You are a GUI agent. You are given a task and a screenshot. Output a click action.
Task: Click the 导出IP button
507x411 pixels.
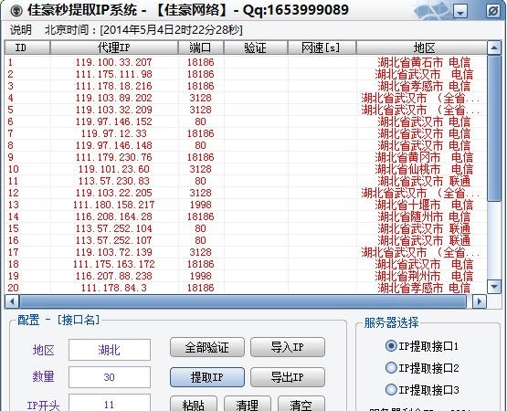click(x=288, y=377)
